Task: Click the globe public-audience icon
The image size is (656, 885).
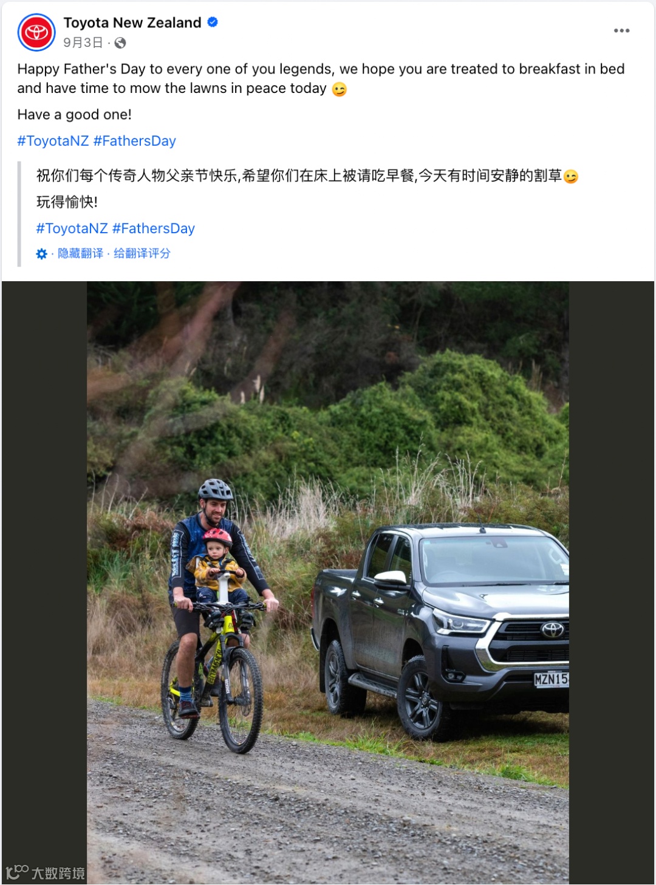Action: pos(120,43)
